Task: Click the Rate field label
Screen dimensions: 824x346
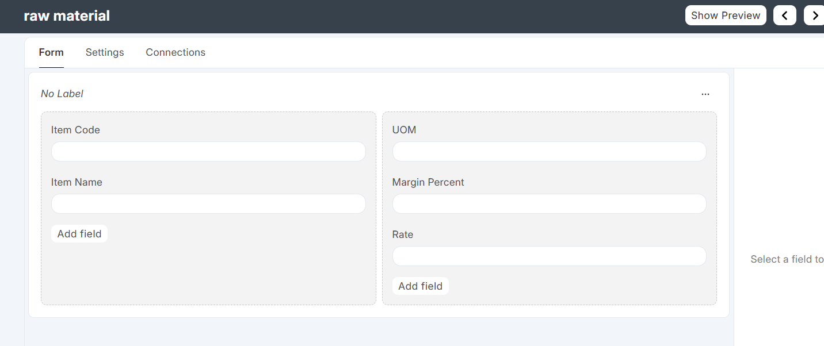Action: [403, 234]
